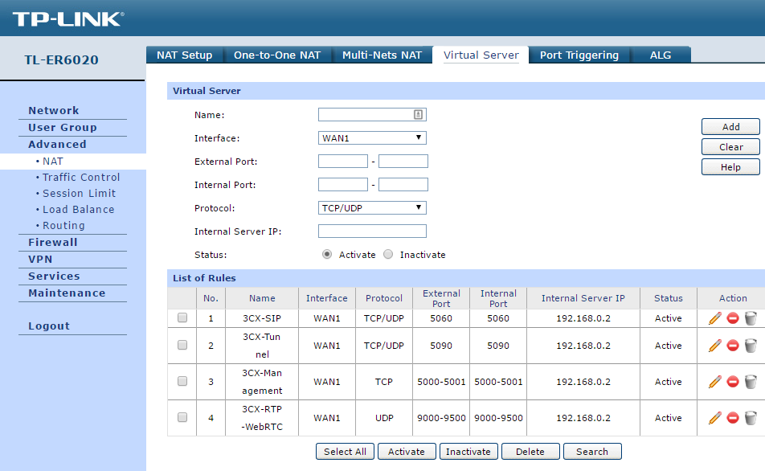Focus the External Port end field
Screen dimensions: 765x471
(403, 161)
